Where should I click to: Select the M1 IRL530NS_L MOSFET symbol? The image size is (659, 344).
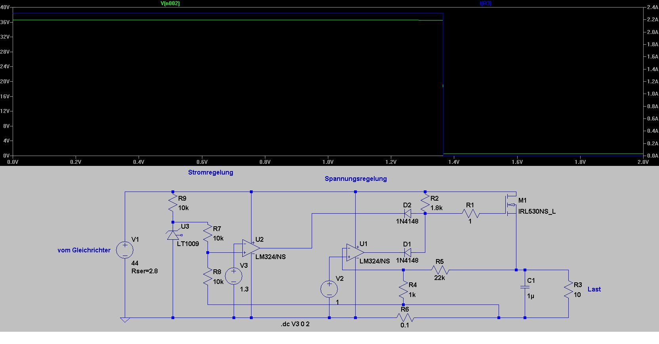tap(511, 205)
